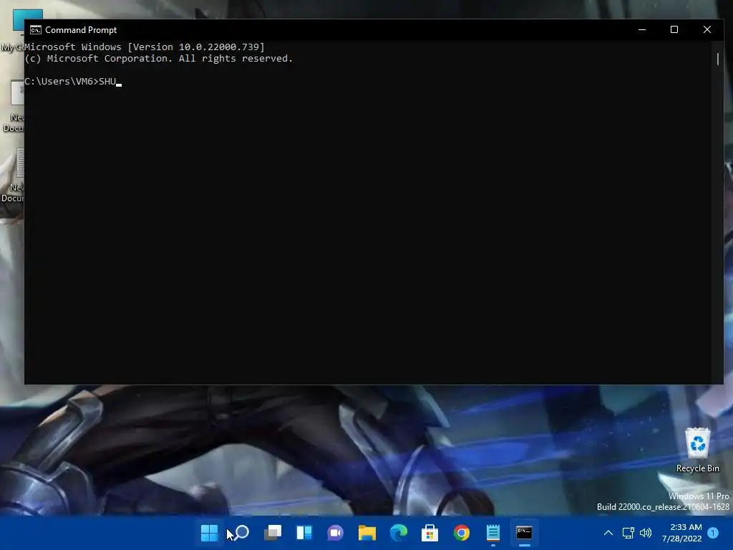
Task: Open notification badge in tray
Action: click(x=713, y=533)
